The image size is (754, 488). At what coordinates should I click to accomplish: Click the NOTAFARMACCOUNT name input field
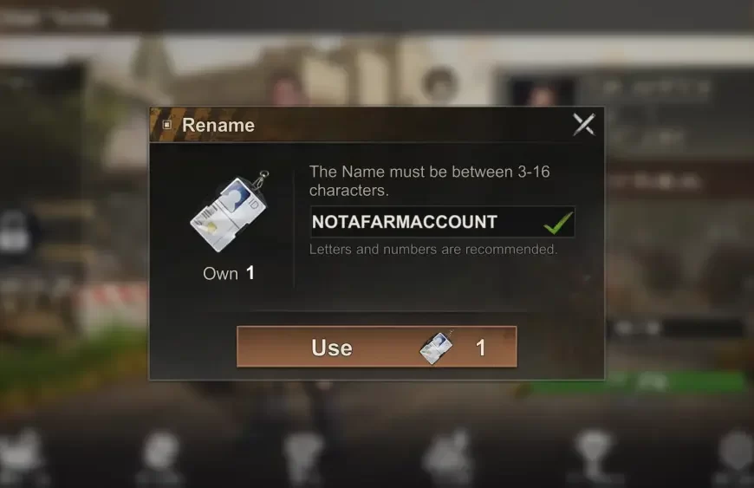(x=442, y=222)
